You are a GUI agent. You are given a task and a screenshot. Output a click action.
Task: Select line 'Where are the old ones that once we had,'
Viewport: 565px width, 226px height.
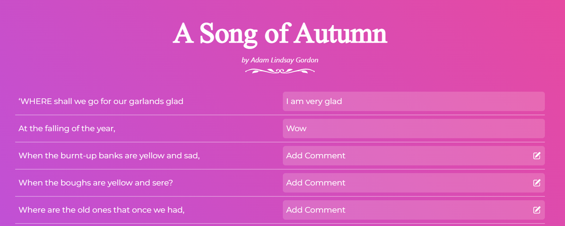pos(101,210)
